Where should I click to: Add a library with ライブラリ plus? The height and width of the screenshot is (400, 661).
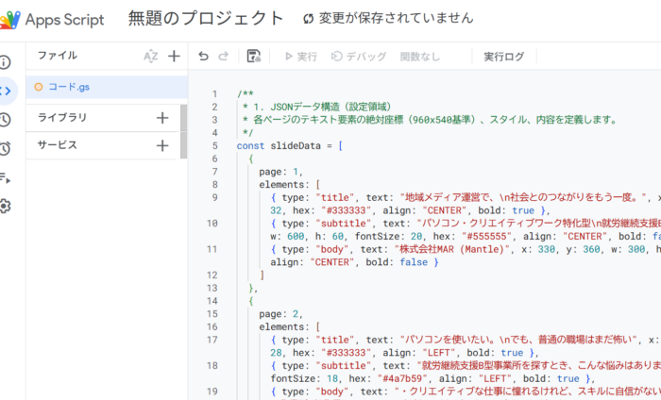[162, 118]
